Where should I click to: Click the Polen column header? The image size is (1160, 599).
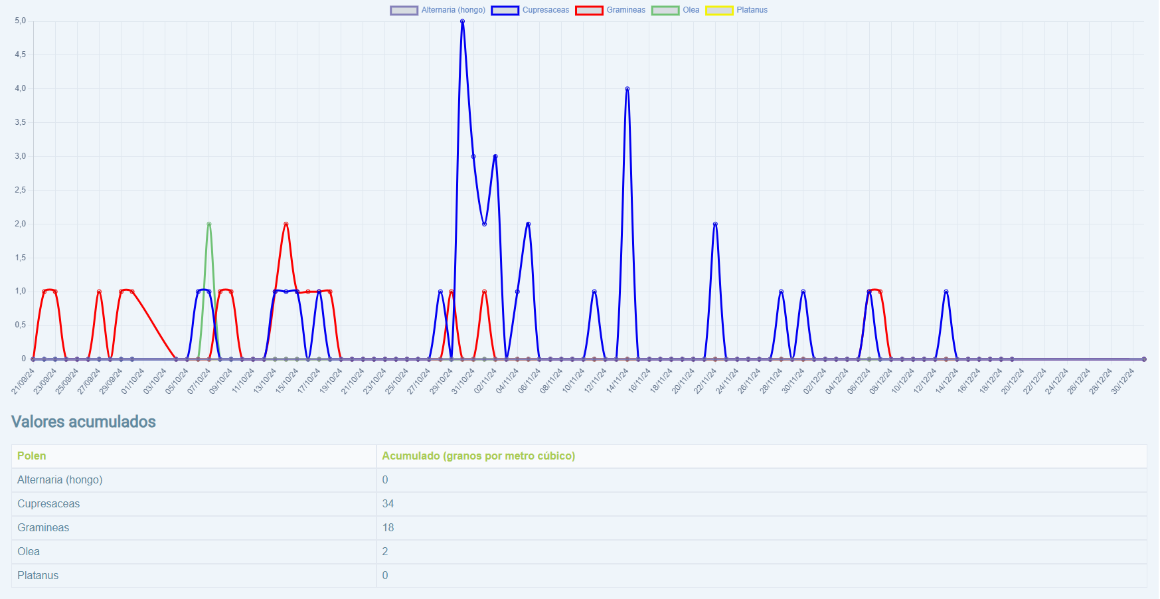coord(32,456)
